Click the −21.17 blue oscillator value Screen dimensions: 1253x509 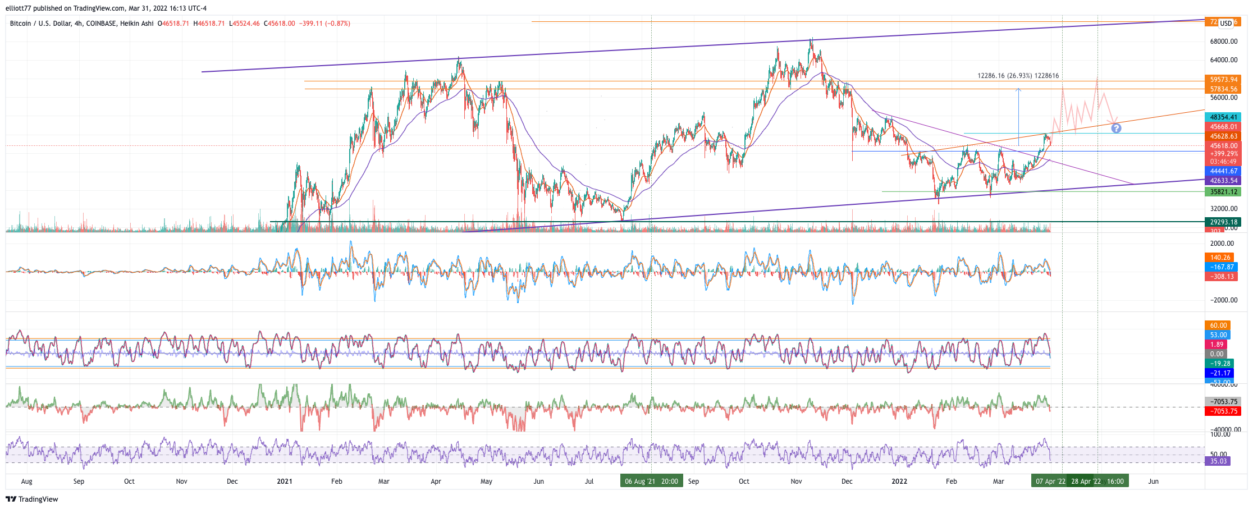pyautogui.click(x=1219, y=373)
